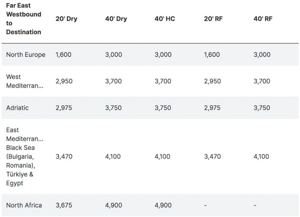Click the 40' RF column header
The image size is (300, 217).
pyautogui.click(x=263, y=19)
